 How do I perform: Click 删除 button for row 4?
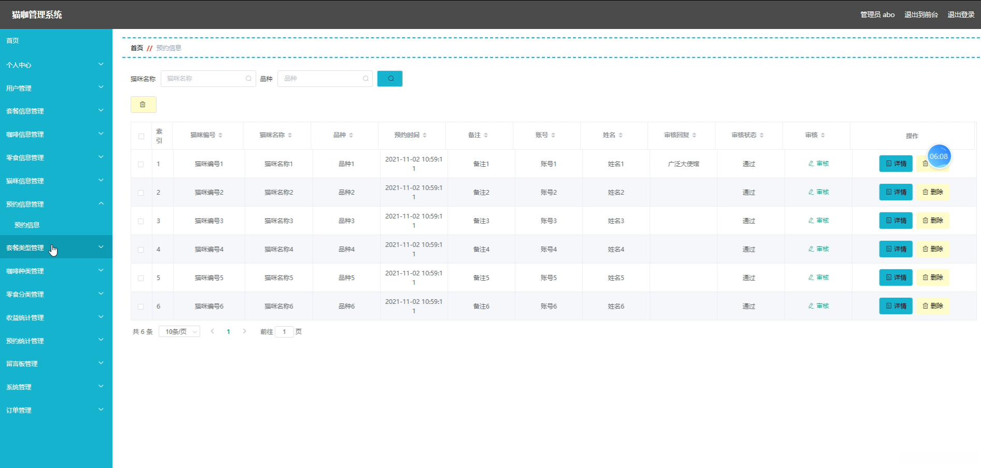click(x=932, y=249)
